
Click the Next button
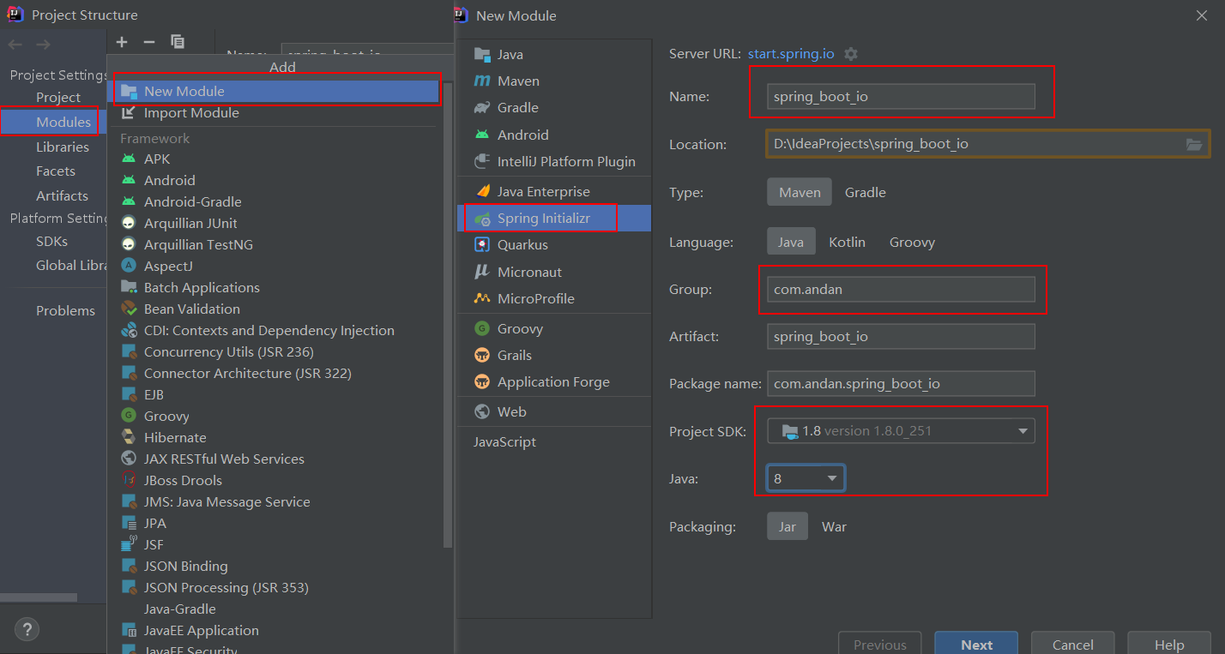coord(976,645)
